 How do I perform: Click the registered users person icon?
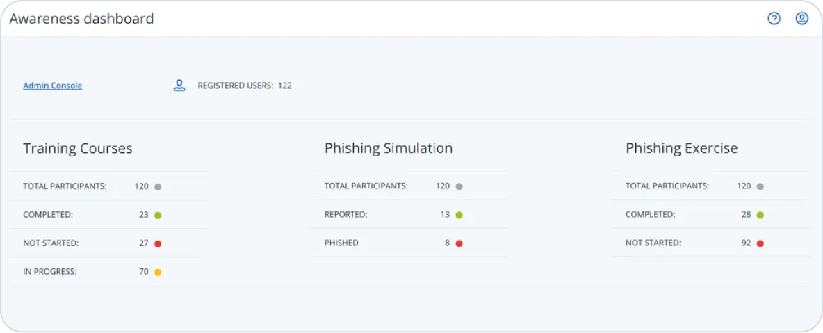click(x=179, y=86)
